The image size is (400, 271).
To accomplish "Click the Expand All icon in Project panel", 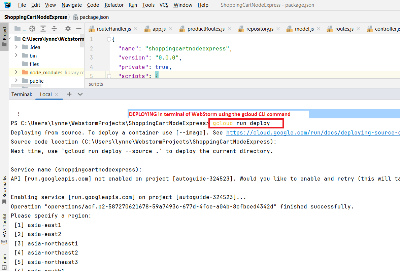I will tap(43, 29).
